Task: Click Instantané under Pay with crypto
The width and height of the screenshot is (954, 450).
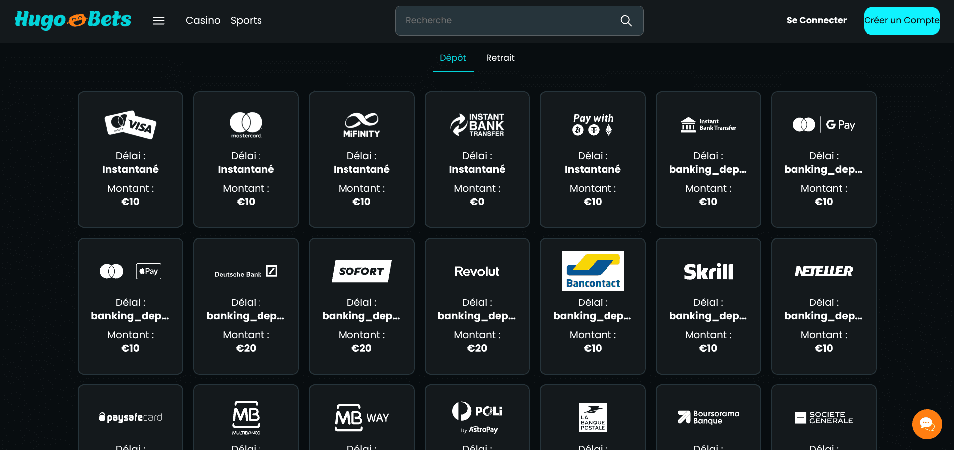Action: point(593,169)
